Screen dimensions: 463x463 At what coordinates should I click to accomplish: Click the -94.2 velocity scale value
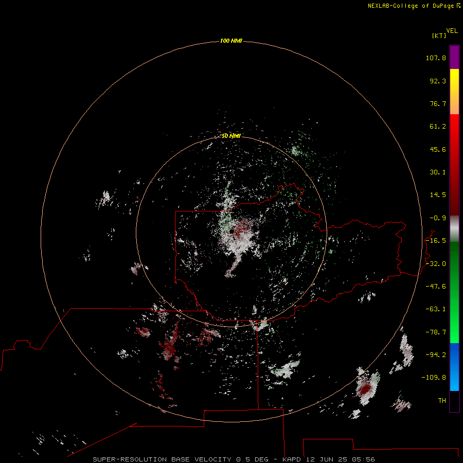click(x=436, y=355)
